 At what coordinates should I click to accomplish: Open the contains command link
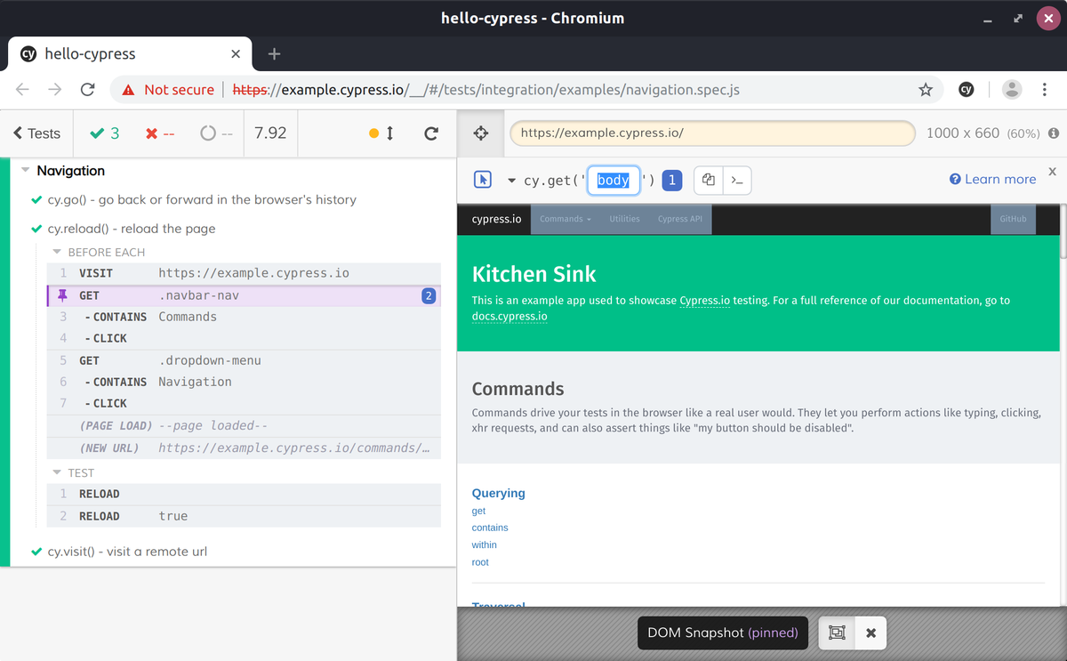(x=490, y=528)
